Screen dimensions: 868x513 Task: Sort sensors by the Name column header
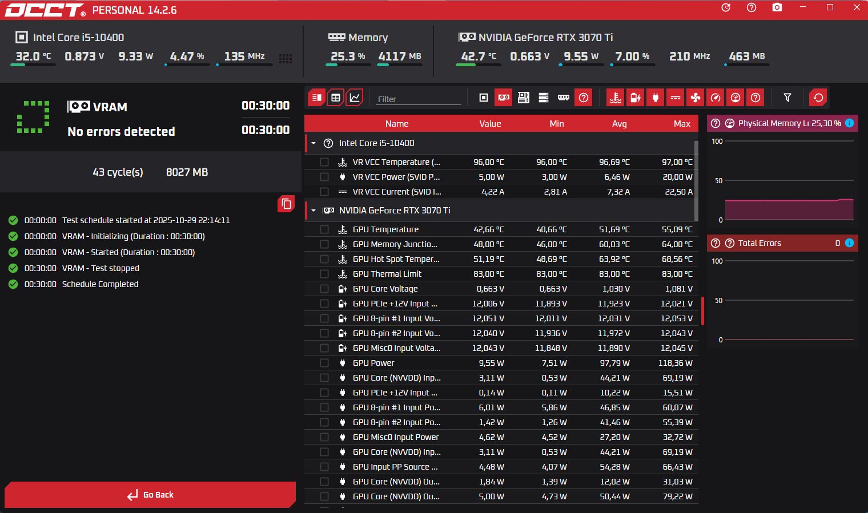pos(396,124)
